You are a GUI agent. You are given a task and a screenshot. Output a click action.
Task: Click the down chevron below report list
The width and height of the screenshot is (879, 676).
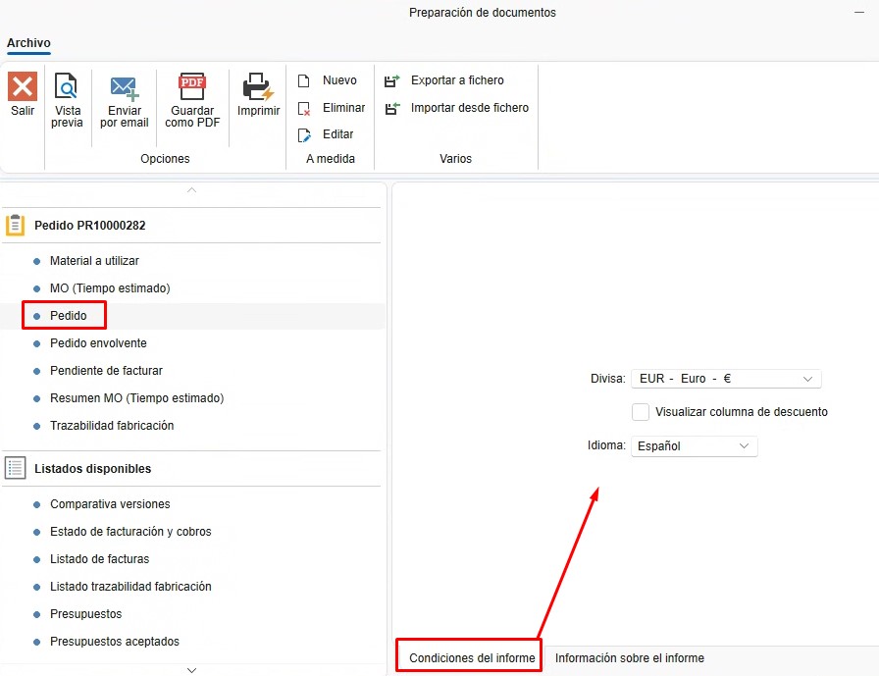tap(191, 670)
